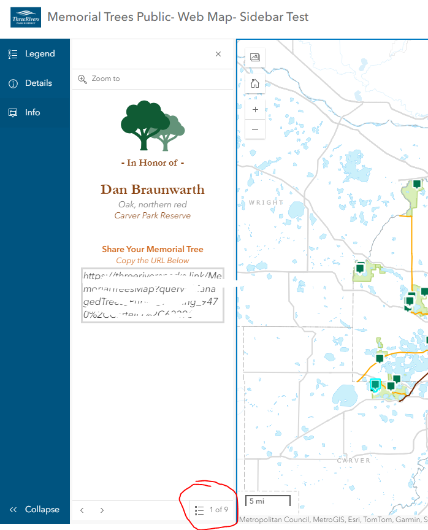Open the feature list showing 1 of 9

click(x=212, y=510)
